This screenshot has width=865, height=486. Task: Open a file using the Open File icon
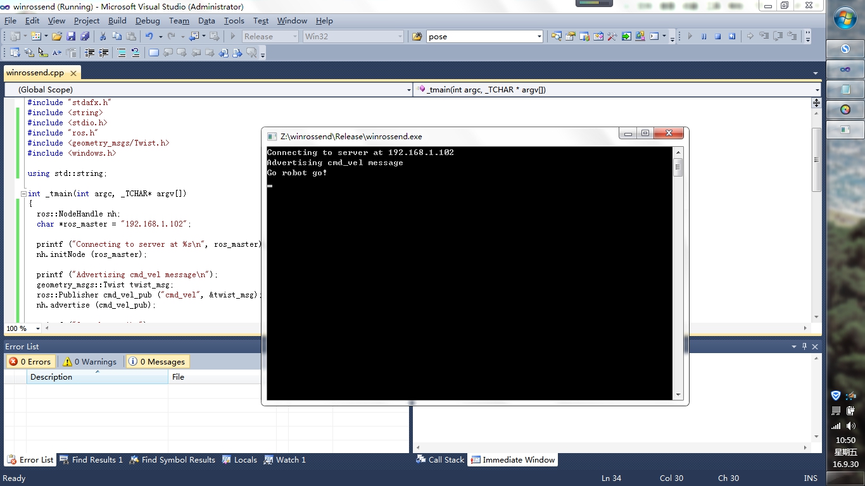[57, 37]
